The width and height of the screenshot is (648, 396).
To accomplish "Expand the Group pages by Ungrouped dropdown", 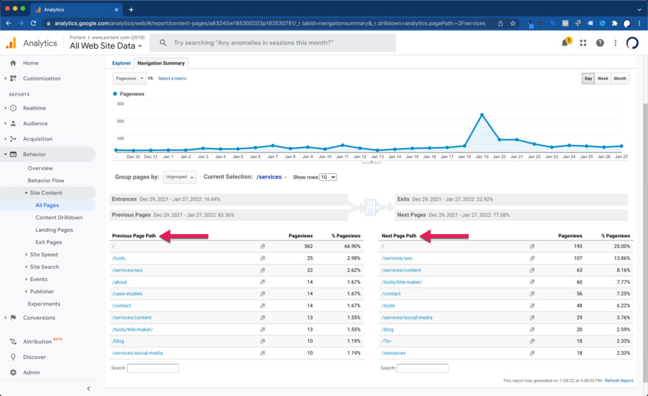I will [x=180, y=177].
